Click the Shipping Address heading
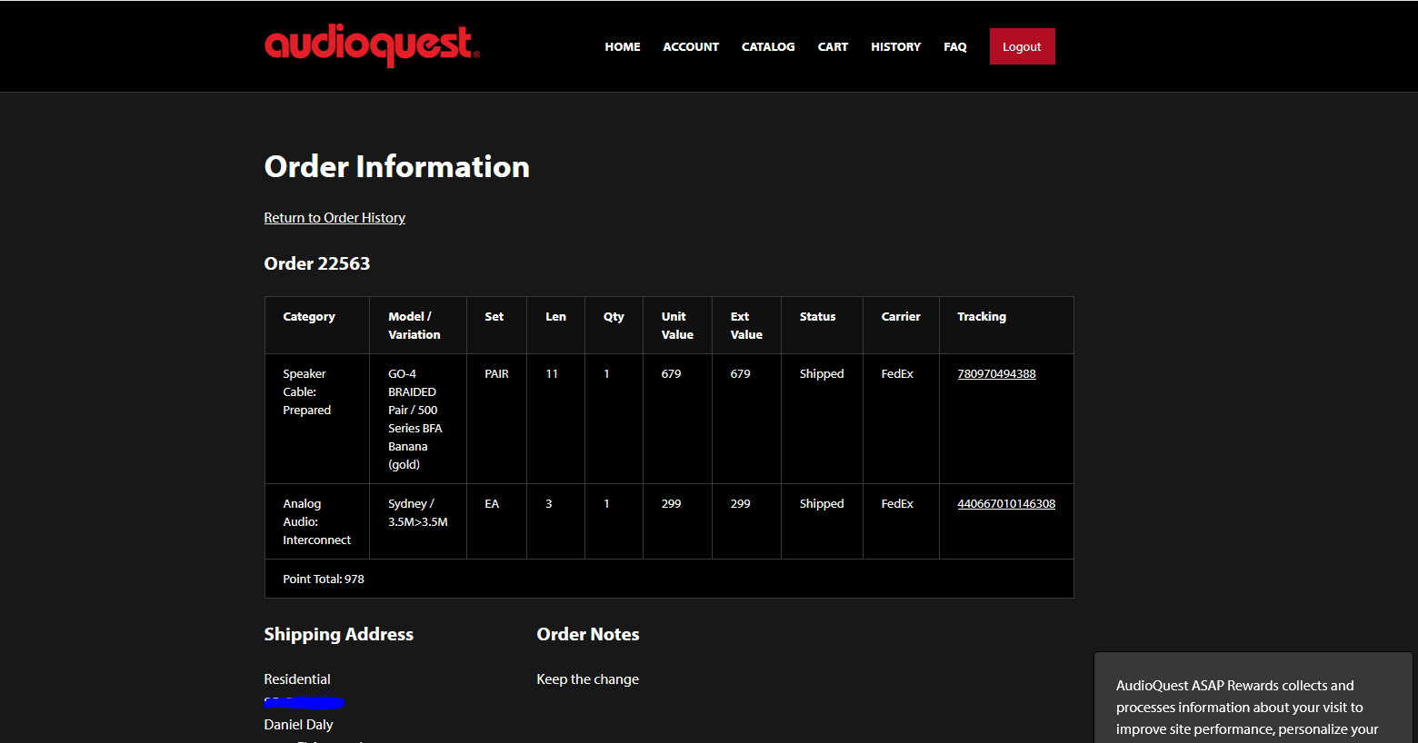Viewport: 1418px width, 743px height. point(338,634)
